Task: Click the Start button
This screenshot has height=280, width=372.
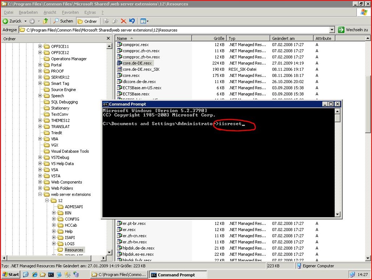Action: coord(11,275)
